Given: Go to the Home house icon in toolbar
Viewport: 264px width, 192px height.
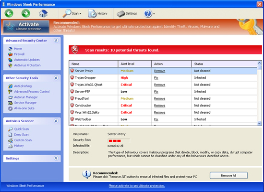Looking at the screenshot, I should coord(43,13).
